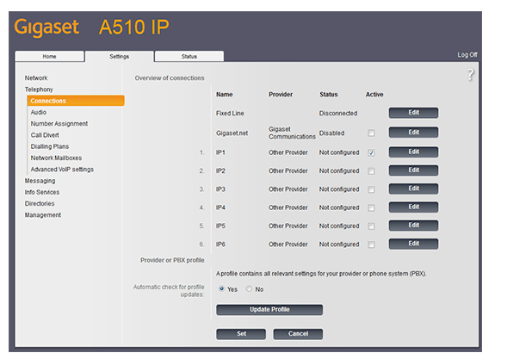Open Network in the sidebar

click(x=36, y=78)
